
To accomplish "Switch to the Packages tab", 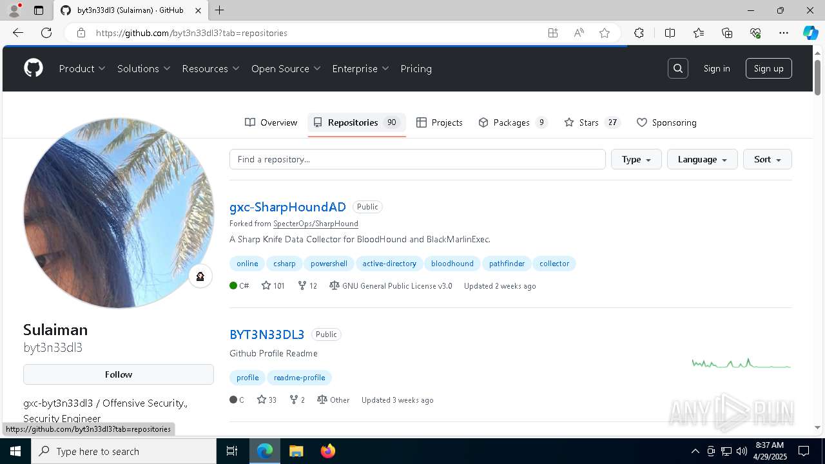I will click(x=513, y=122).
